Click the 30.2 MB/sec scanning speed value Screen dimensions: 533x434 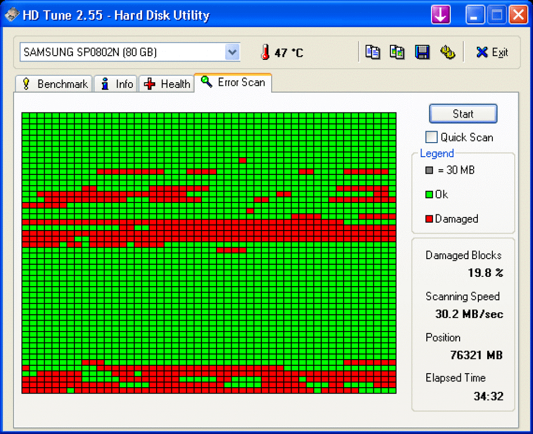469,314
